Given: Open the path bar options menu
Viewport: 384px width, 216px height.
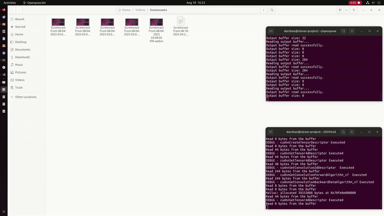Looking at the screenshot, I should pyautogui.click(x=263, y=10).
